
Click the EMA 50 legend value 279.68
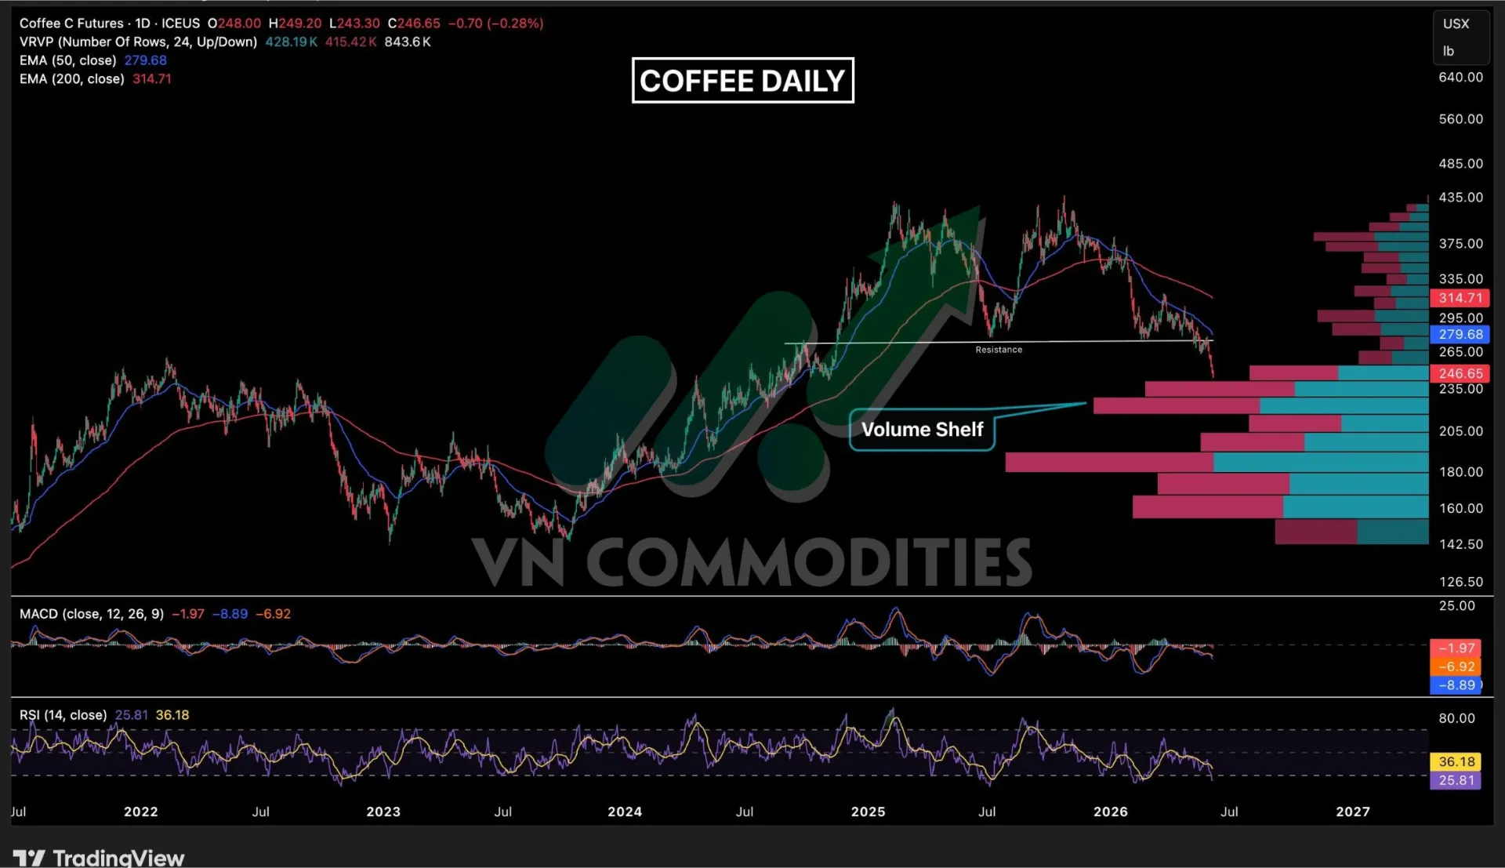(145, 60)
